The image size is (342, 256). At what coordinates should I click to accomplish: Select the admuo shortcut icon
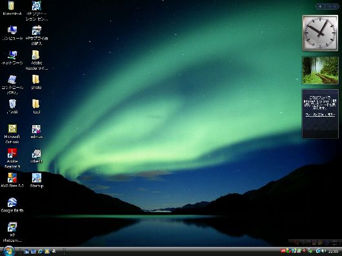click(x=36, y=132)
